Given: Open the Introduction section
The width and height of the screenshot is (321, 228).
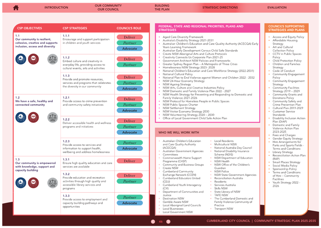Looking at the screenshot, I should coord(56,8).
